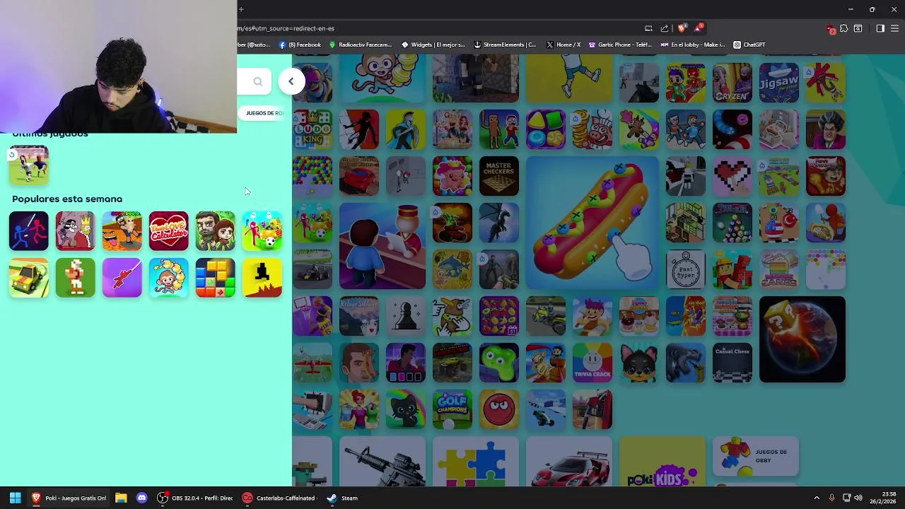Screen dimensions: 905x509
Task: Open the black chess pawn game tile
Action: click(405, 316)
